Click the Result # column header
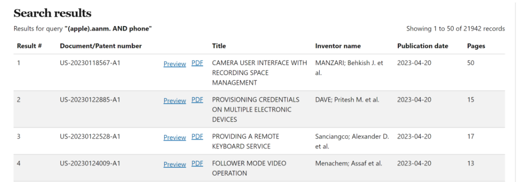The width and height of the screenshot is (517, 182). 29,46
